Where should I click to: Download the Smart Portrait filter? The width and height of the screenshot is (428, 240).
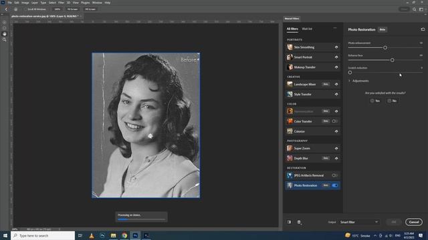click(336, 57)
